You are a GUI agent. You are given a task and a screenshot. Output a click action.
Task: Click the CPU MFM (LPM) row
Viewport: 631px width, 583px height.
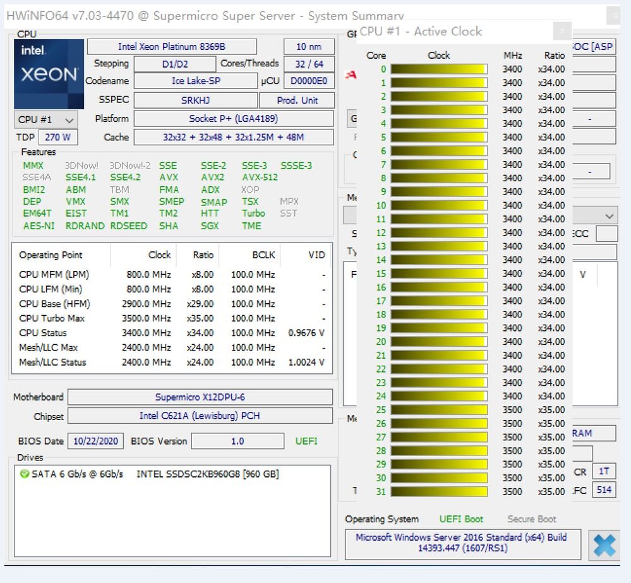pos(172,274)
